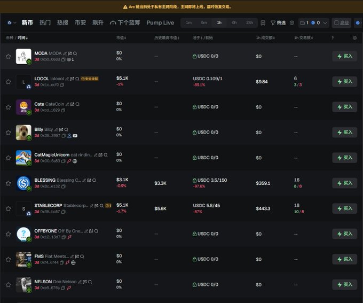Open Billy's YouTube video link icon
This screenshot has height=303, width=363.
point(75,136)
